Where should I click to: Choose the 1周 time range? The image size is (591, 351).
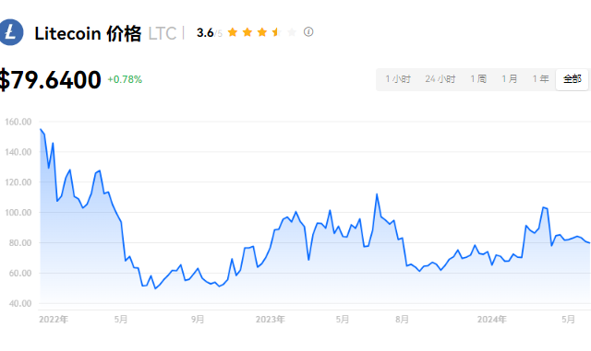click(478, 79)
